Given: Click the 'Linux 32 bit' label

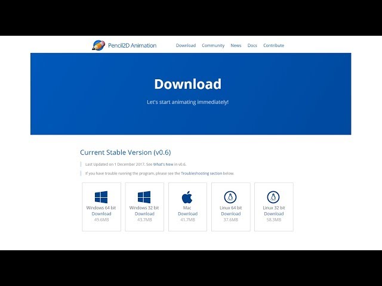Looking at the screenshot, I should pos(274,208).
